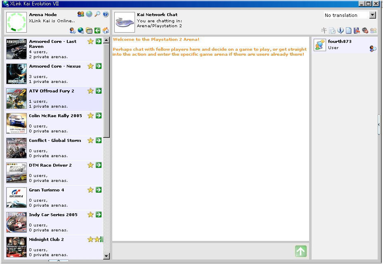Favorite Conflict - Global Storm with star
This screenshot has height=264, width=383.
[90, 140]
